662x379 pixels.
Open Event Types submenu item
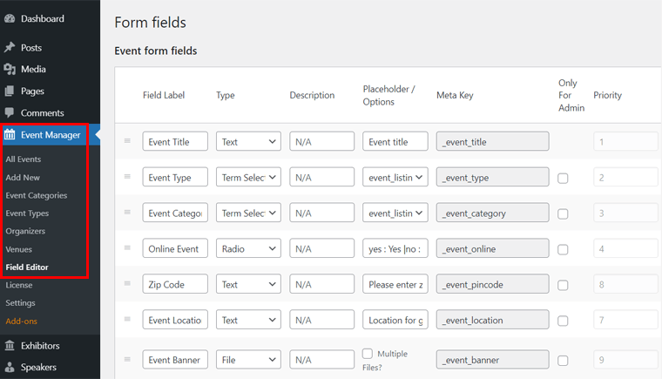coord(27,213)
